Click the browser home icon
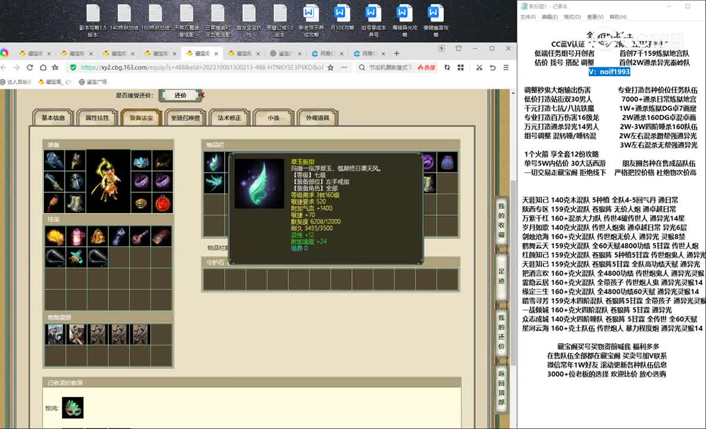Viewport: 706px width, 429px height. 43,67
